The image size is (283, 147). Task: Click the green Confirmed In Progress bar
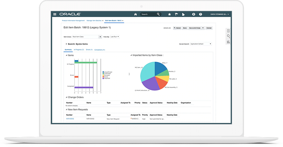pos(86,63)
